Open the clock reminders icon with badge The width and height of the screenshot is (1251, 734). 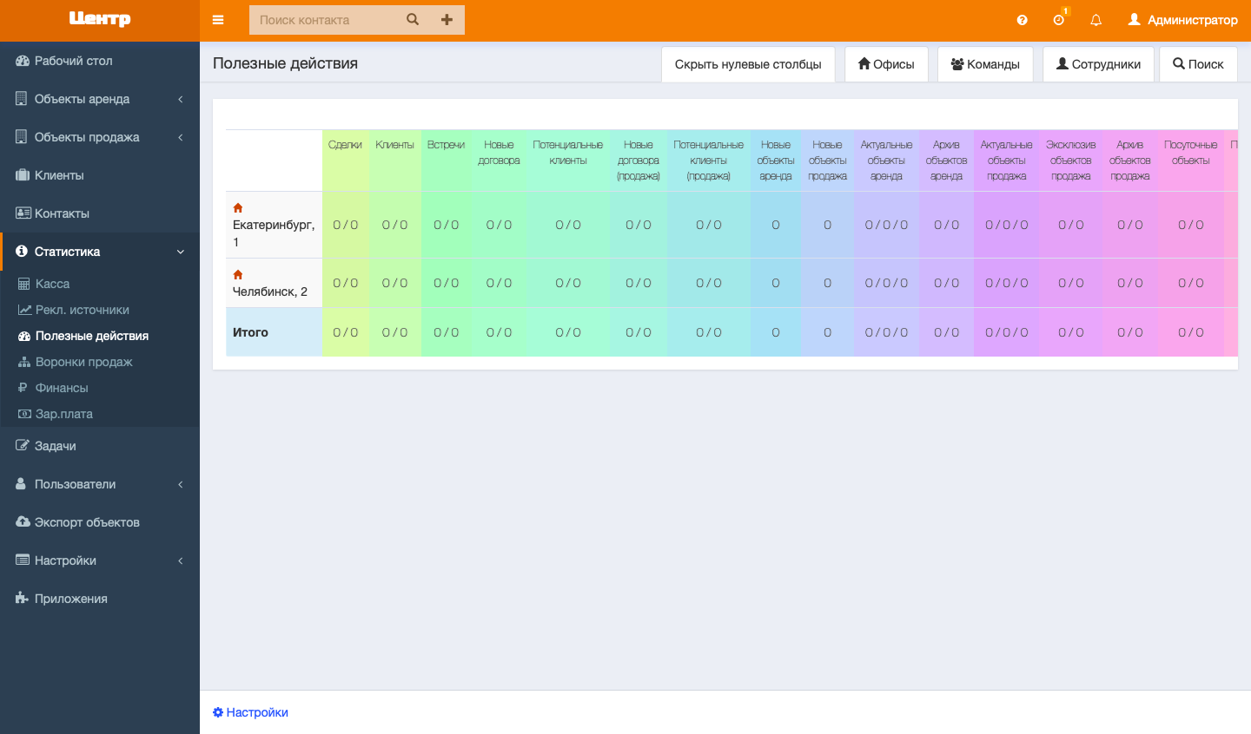coord(1058,20)
